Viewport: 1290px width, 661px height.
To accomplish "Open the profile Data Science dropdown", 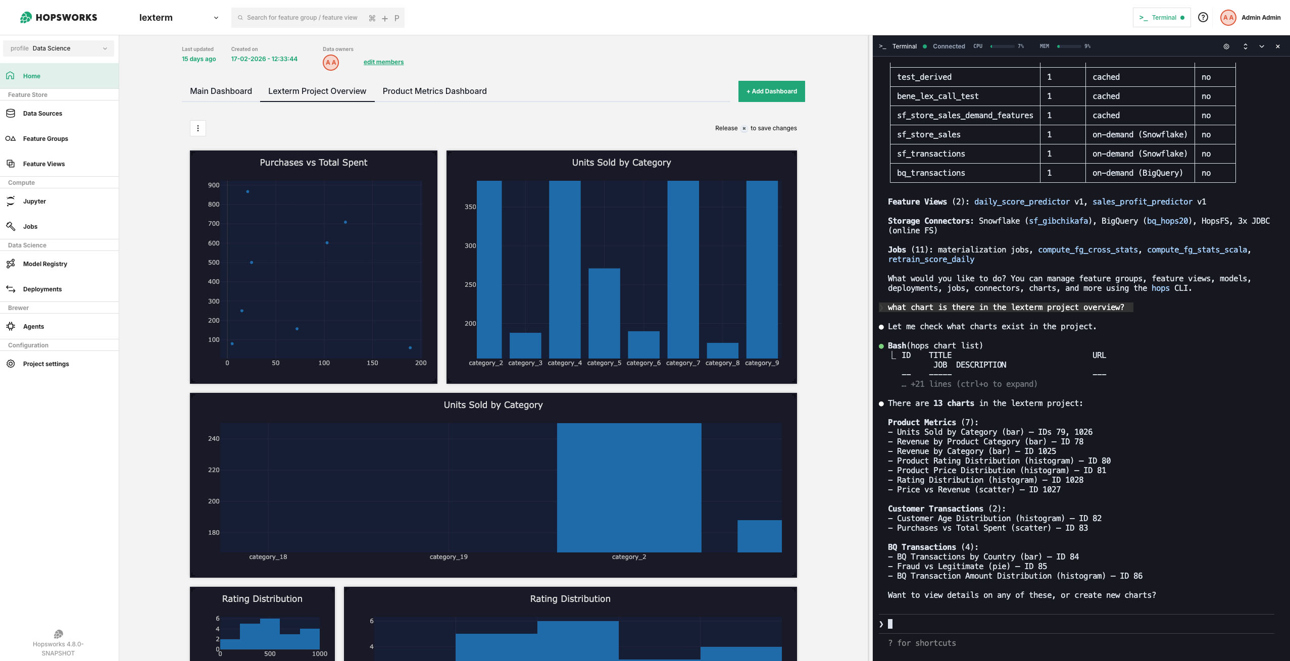I will tap(59, 48).
